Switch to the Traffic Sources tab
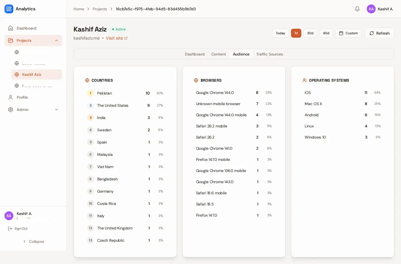Screen dimensions: 401x264 [269, 54]
